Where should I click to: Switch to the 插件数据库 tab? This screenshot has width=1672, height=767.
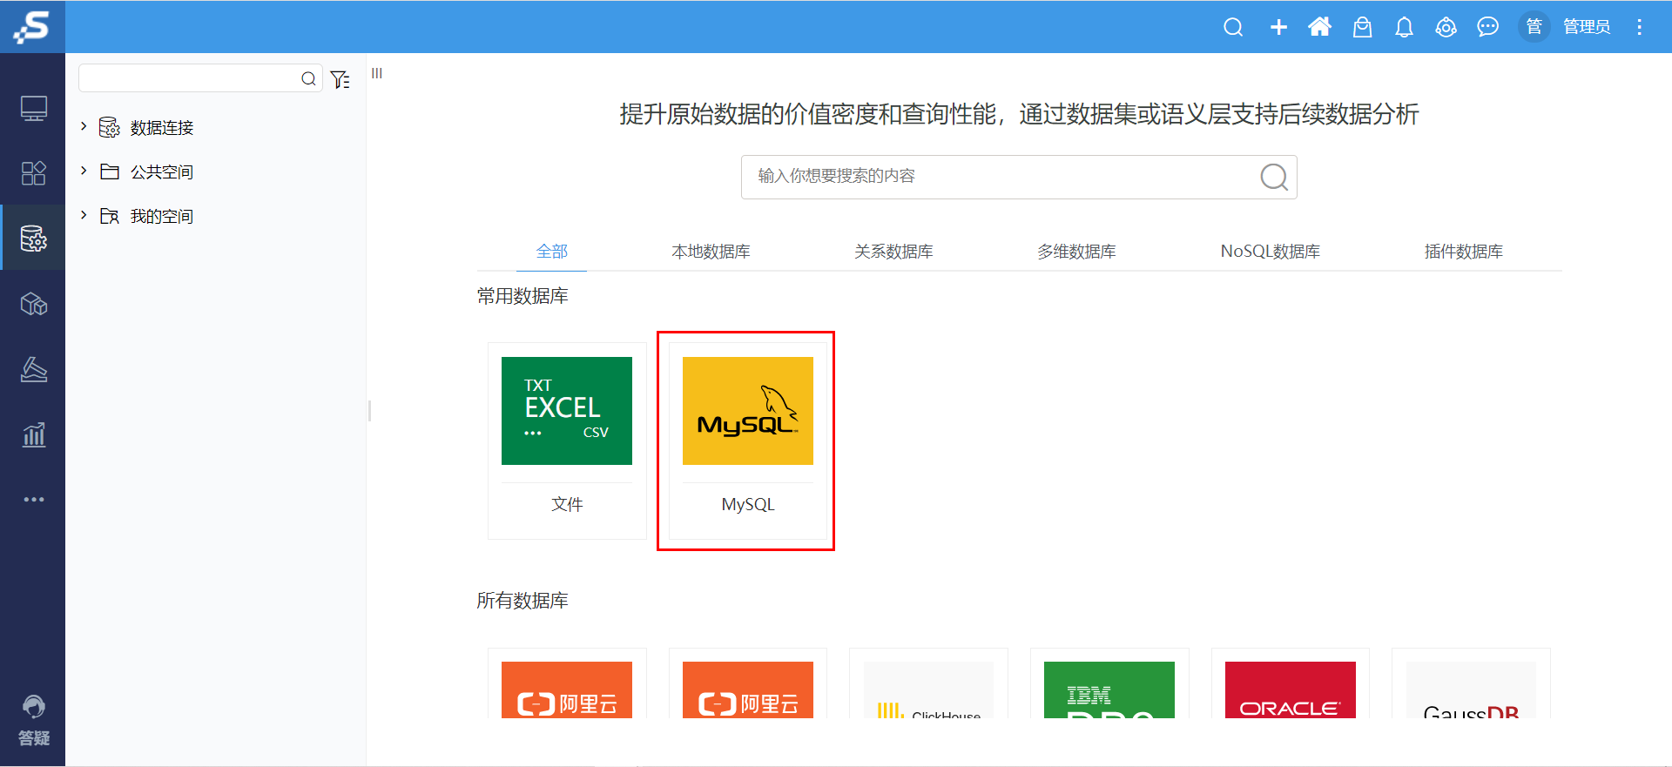click(1463, 252)
